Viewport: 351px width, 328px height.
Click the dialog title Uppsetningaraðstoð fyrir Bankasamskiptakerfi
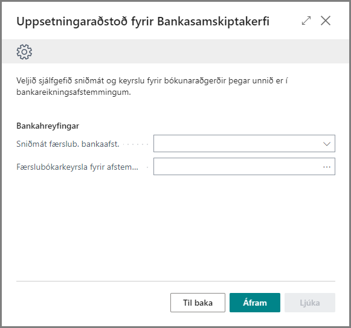(143, 22)
